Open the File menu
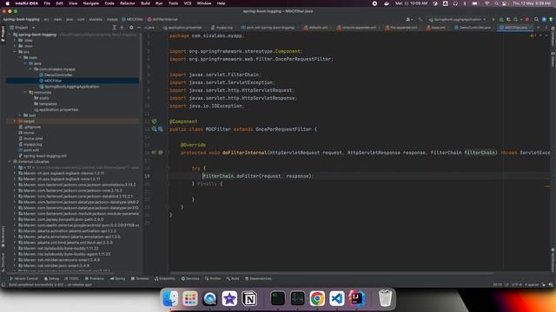This screenshot has height=312, width=556. [47, 3]
